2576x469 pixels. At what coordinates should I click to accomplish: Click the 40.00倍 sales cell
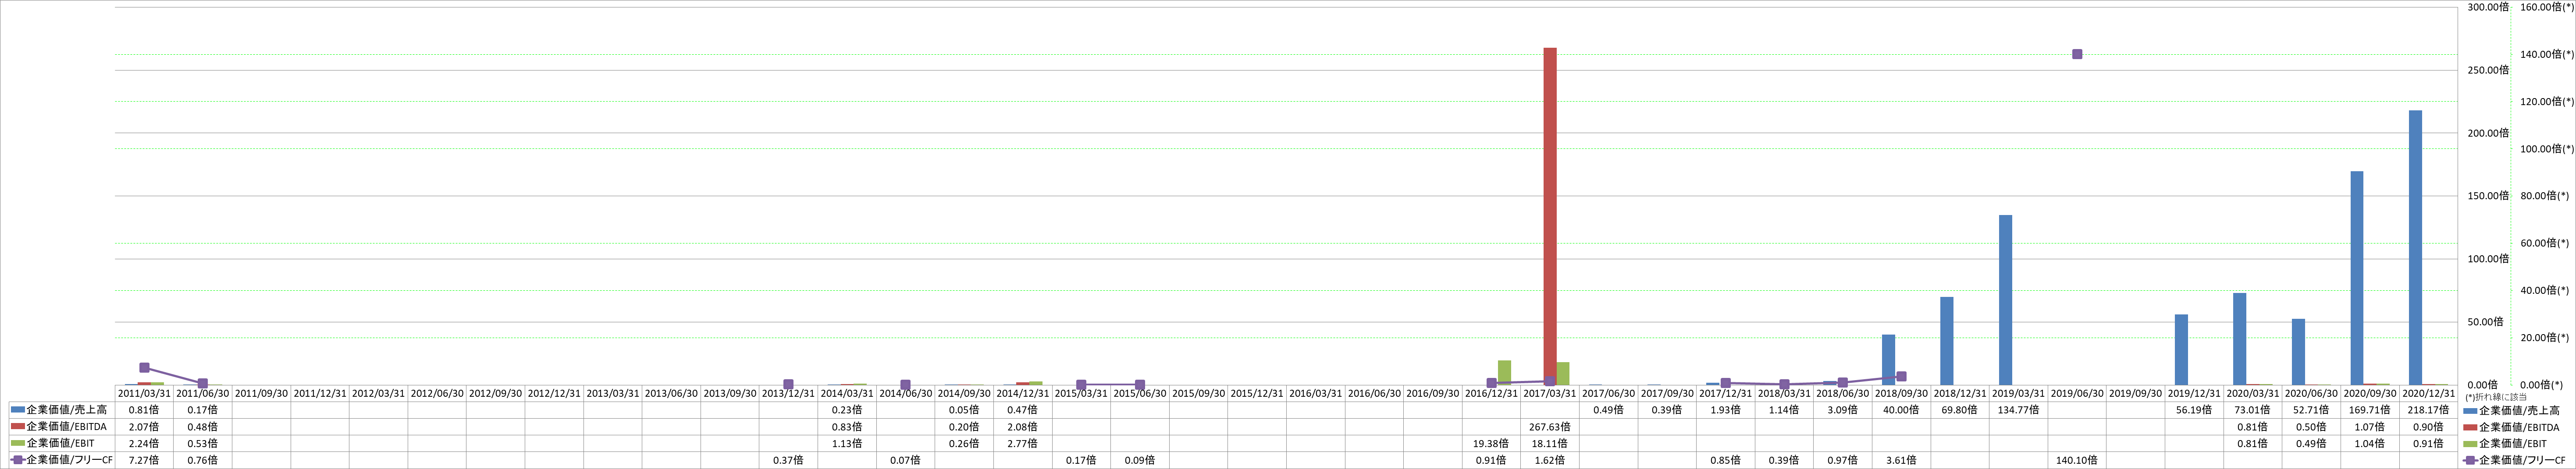coord(1901,410)
